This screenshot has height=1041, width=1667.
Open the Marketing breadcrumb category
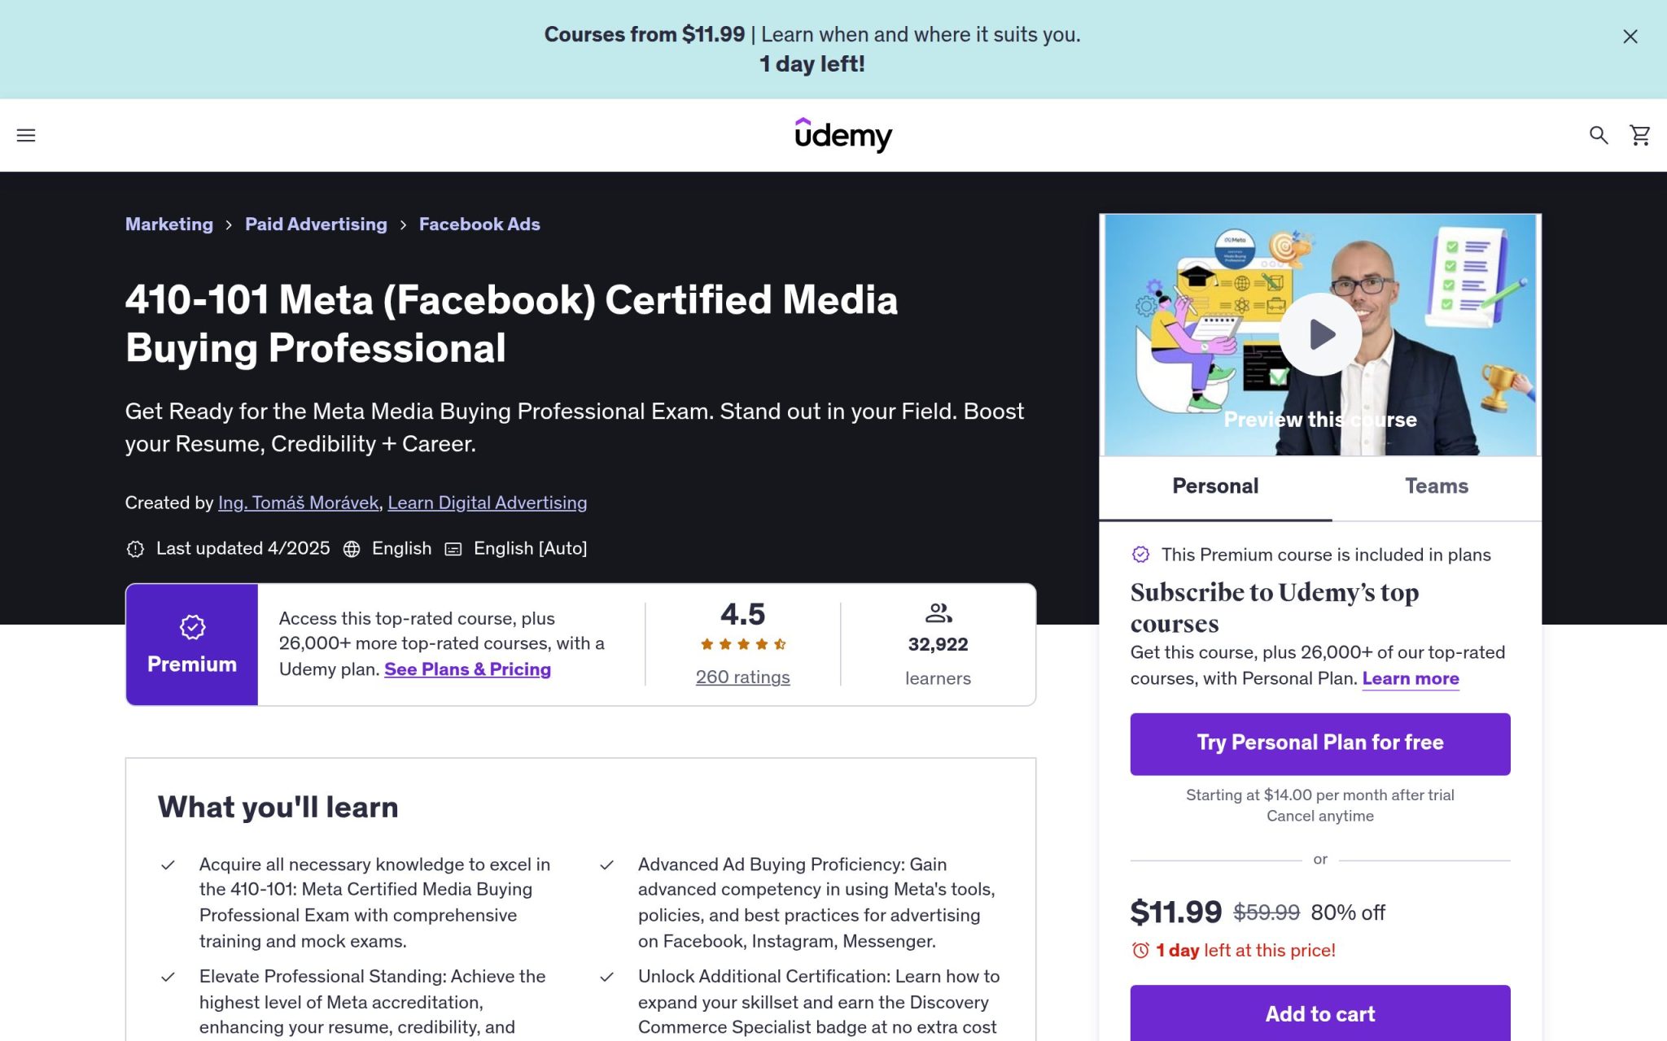pyautogui.click(x=168, y=224)
